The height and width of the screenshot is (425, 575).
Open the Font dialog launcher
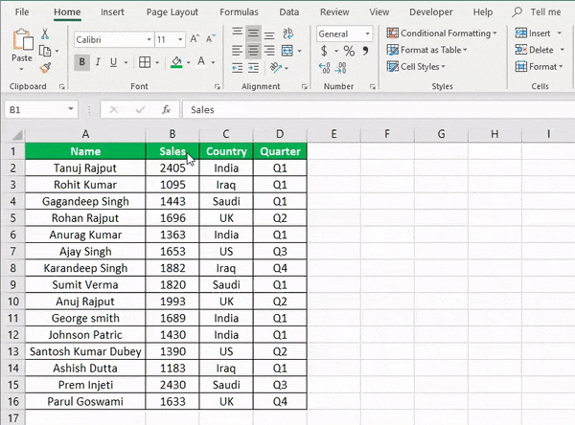(x=218, y=87)
